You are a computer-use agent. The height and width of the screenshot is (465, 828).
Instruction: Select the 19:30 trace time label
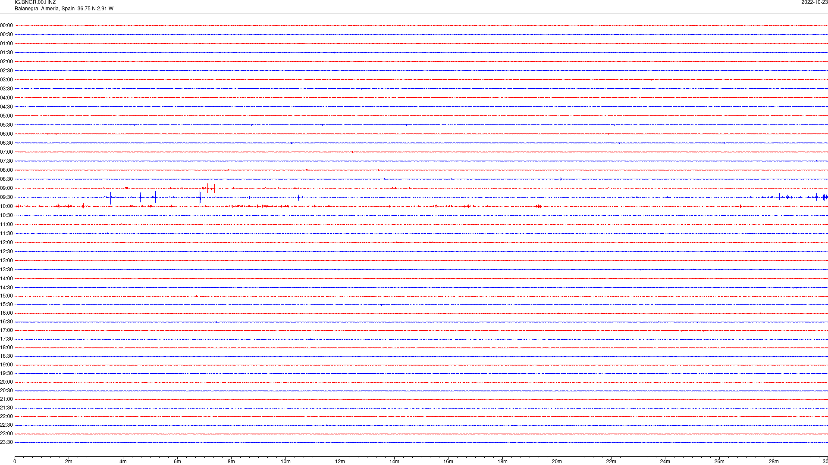click(6, 373)
